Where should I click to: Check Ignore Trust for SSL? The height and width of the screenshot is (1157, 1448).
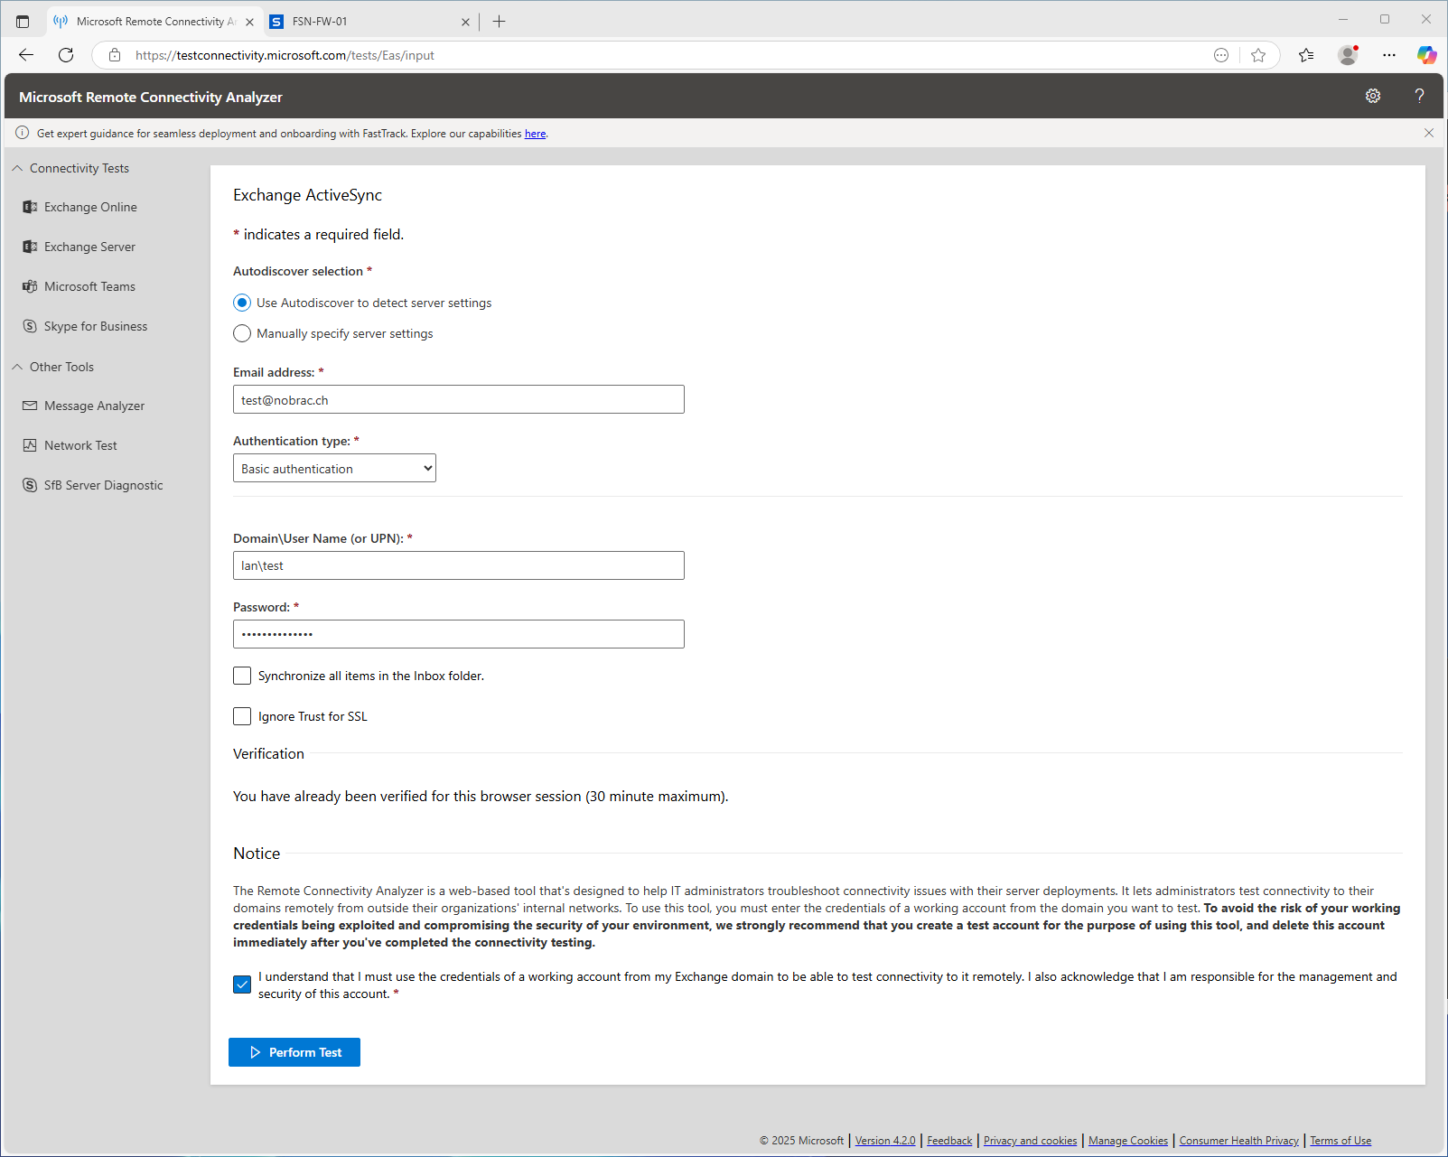[x=242, y=716]
